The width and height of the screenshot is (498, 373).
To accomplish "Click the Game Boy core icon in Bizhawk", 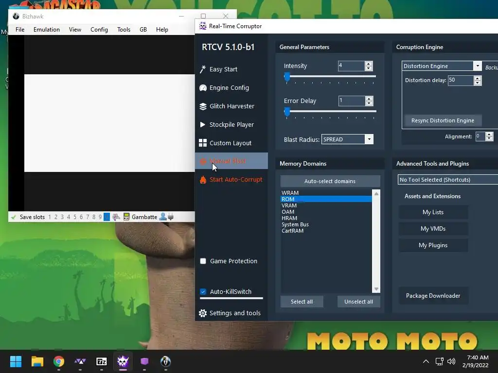I will (x=126, y=217).
